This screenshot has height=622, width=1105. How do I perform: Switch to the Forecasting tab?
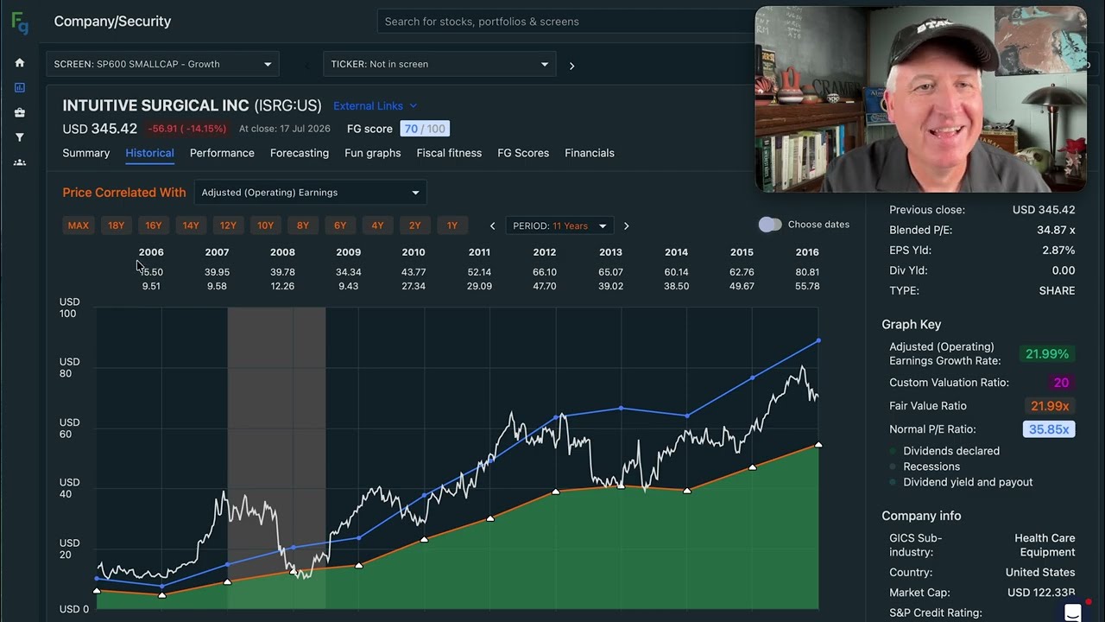[x=300, y=153]
